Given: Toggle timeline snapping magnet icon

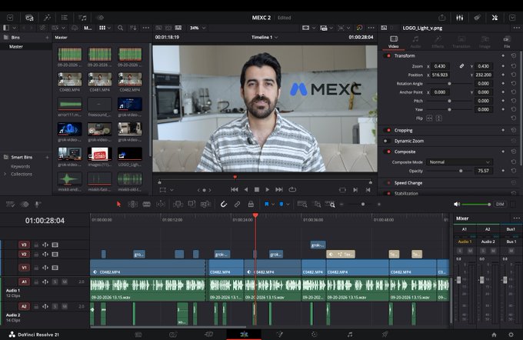Looking at the screenshot, I should [224, 204].
